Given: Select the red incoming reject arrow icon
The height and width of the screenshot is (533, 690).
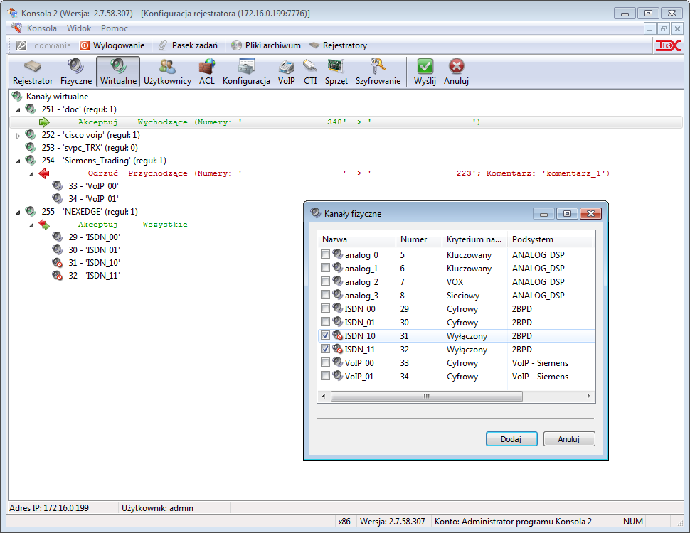Looking at the screenshot, I should (x=44, y=173).
